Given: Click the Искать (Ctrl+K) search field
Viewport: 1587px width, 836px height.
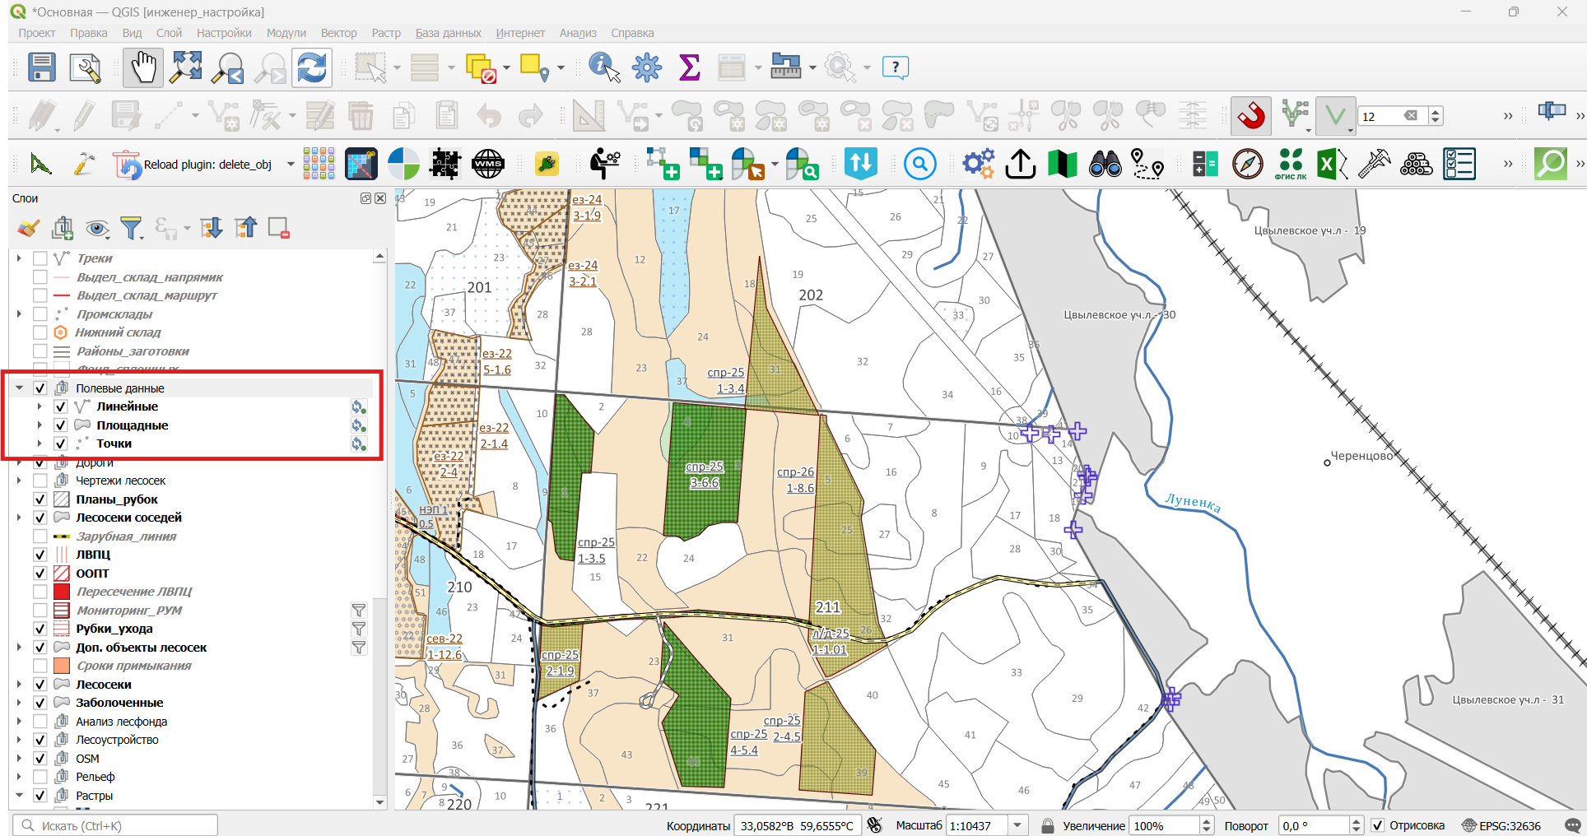Looking at the screenshot, I should tap(115, 825).
